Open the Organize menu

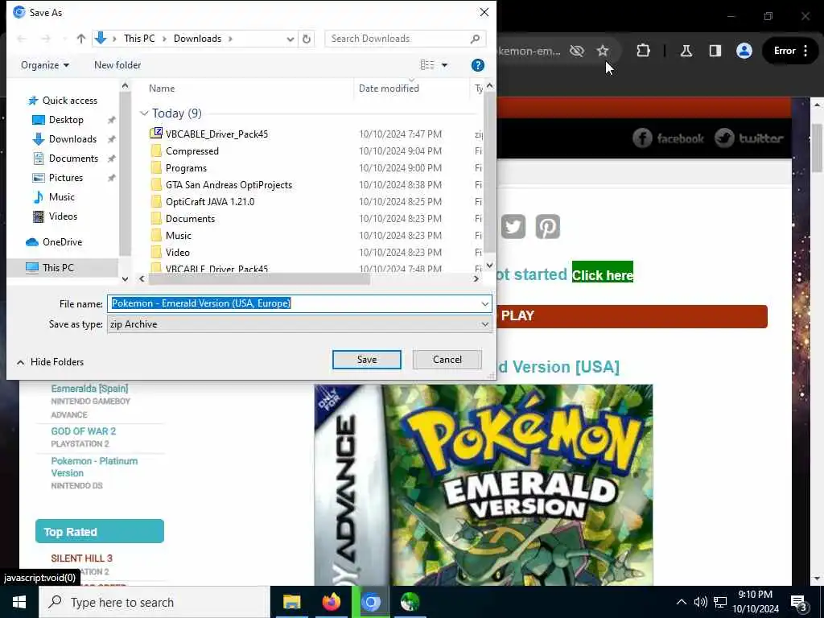(x=45, y=65)
